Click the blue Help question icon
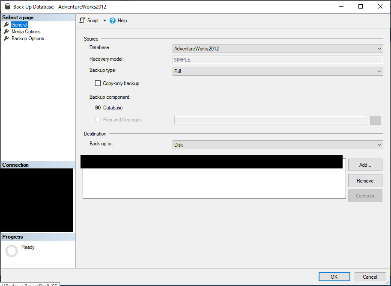 coord(113,21)
